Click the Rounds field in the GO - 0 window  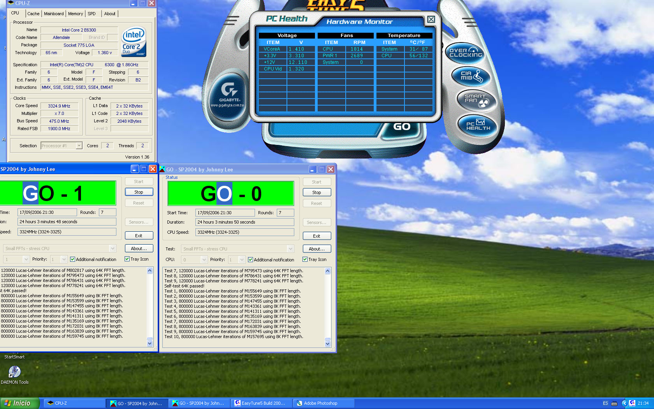pyautogui.click(x=285, y=213)
